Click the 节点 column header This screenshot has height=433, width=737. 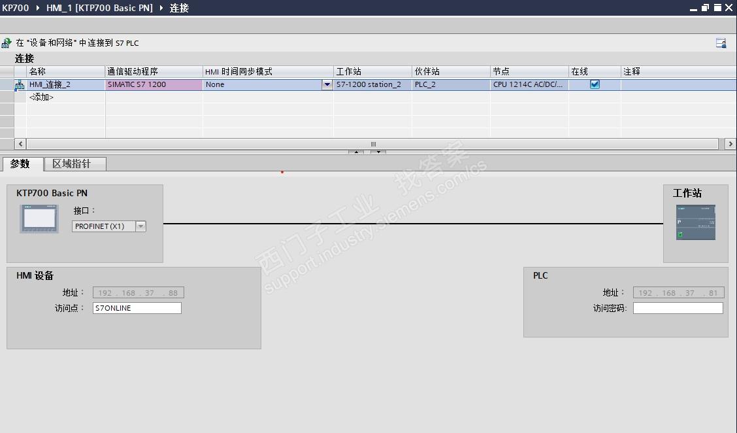click(x=529, y=71)
